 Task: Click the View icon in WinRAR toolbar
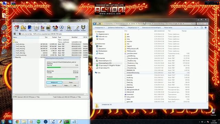pos(36,28)
